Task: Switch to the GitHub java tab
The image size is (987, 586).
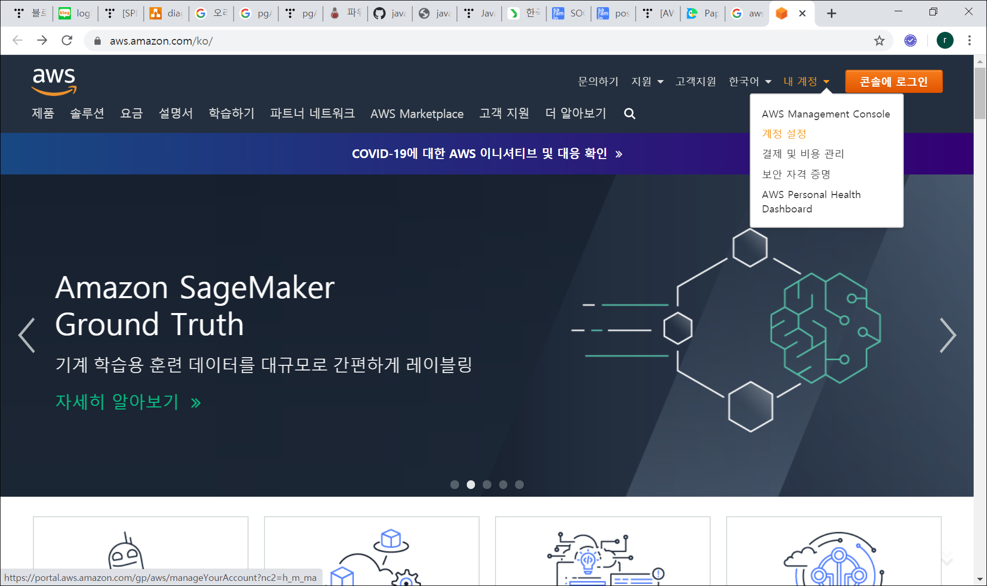Action: pos(390,13)
